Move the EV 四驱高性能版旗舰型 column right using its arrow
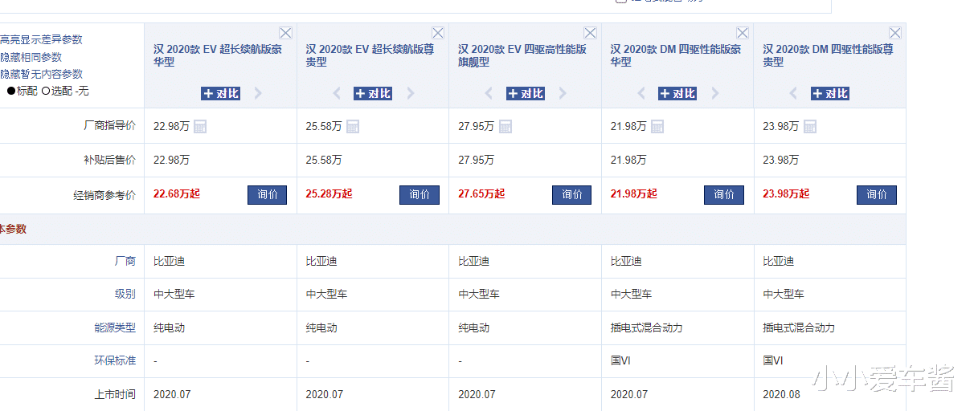The width and height of the screenshot is (970, 411). tap(563, 93)
